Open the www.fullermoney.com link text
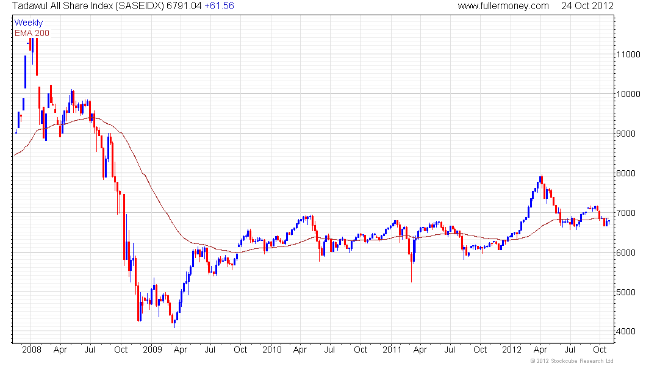 (x=503, y=6)
